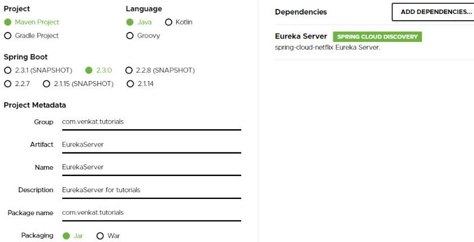Click the Group input field
The image size is (474, 242).
(x=151, y=122)
